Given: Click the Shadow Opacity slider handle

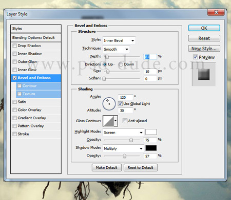Looking at the screenshot, I should coord(125,156).
